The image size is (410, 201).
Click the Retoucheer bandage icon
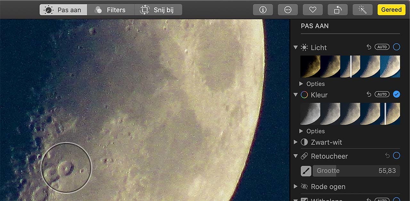tap(304, 156)
